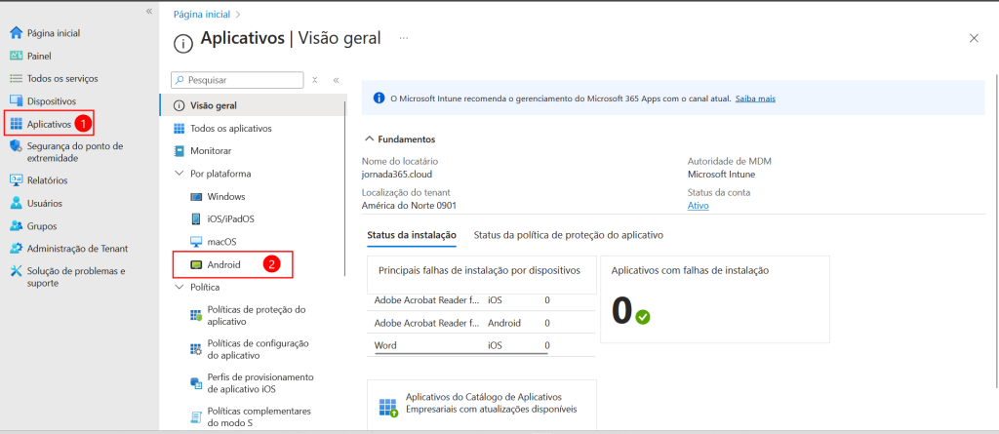Open Painel in the sidebar

39,57
